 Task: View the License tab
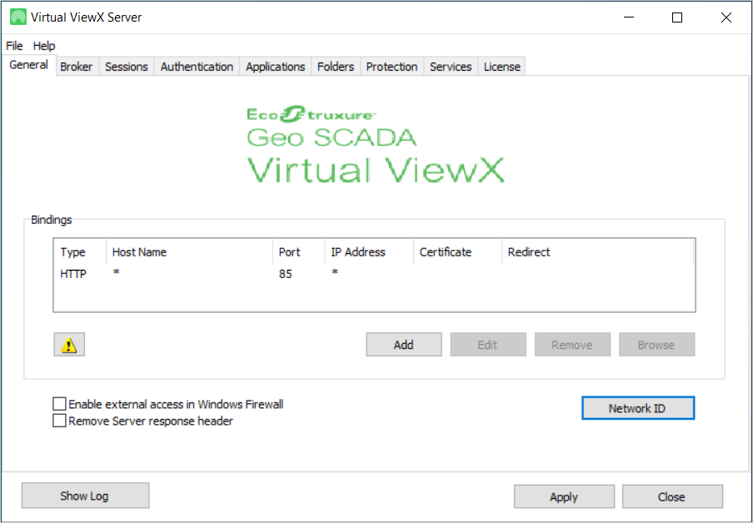click(501, 67)
